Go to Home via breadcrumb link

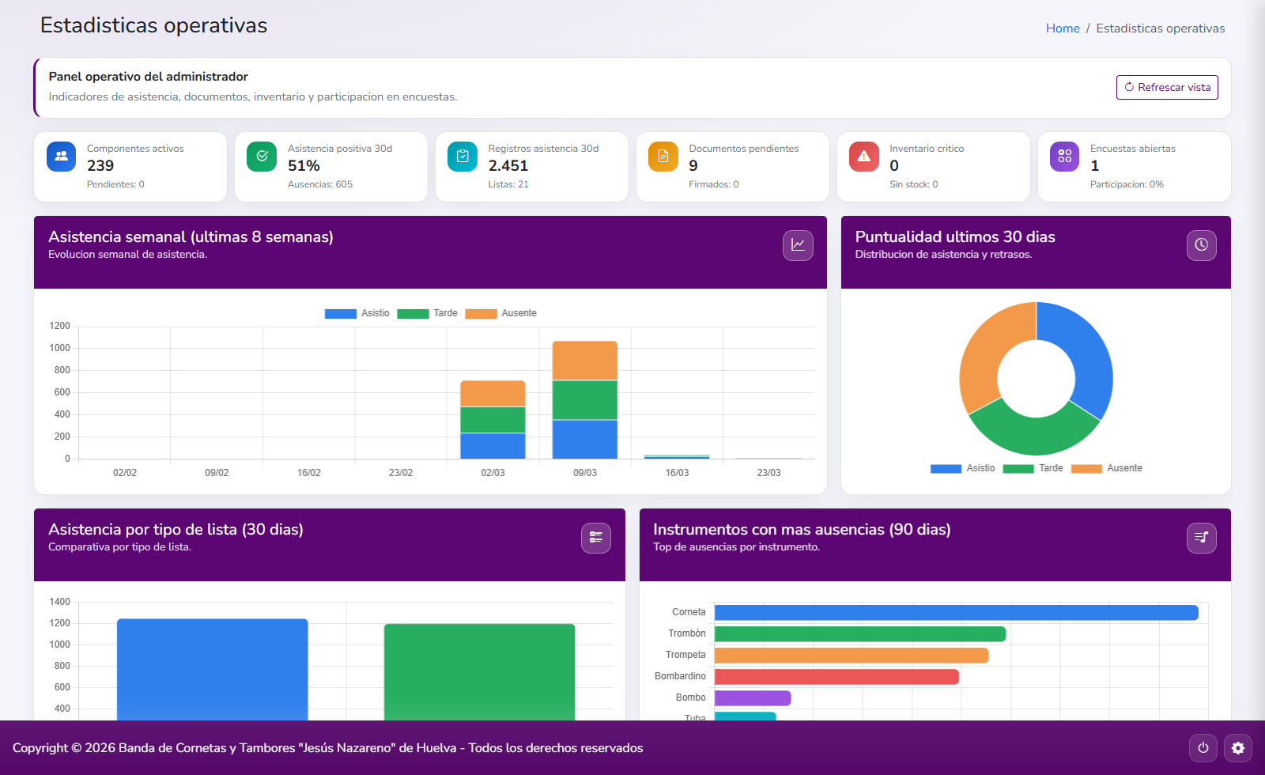point(1063,28)
